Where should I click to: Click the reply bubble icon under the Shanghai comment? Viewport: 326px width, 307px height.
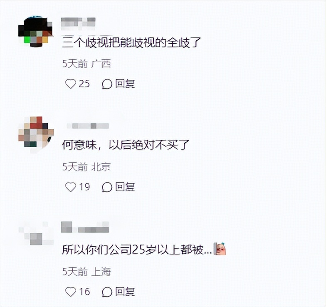(107, 292)
